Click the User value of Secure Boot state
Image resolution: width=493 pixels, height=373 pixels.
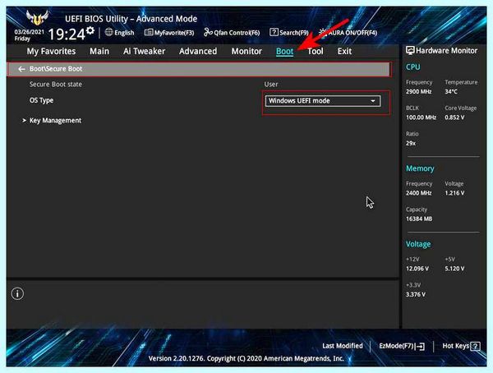271,85
